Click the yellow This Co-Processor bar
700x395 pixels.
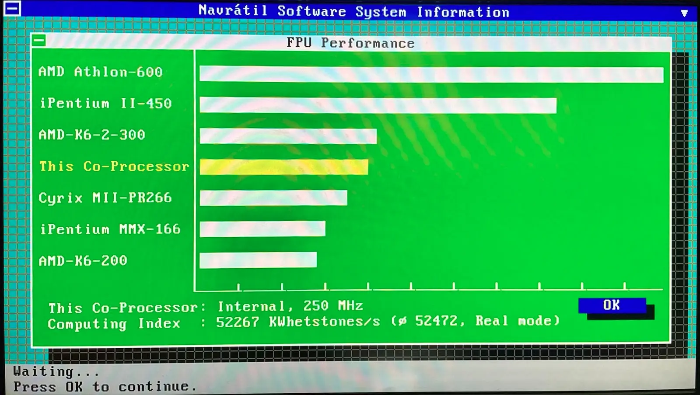284,167
